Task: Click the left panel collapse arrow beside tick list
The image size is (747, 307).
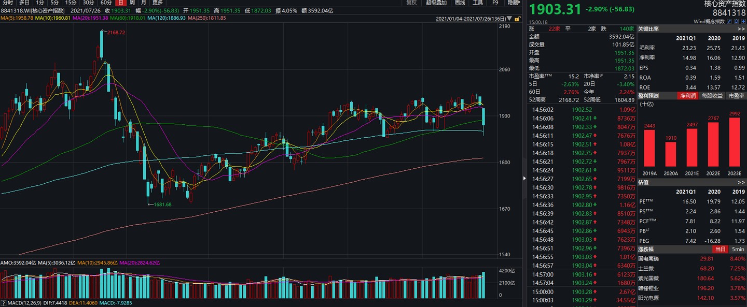Action: click(523, 179)
